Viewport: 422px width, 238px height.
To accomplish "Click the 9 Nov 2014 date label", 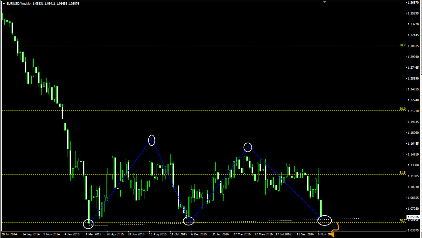I will [51, 235].
